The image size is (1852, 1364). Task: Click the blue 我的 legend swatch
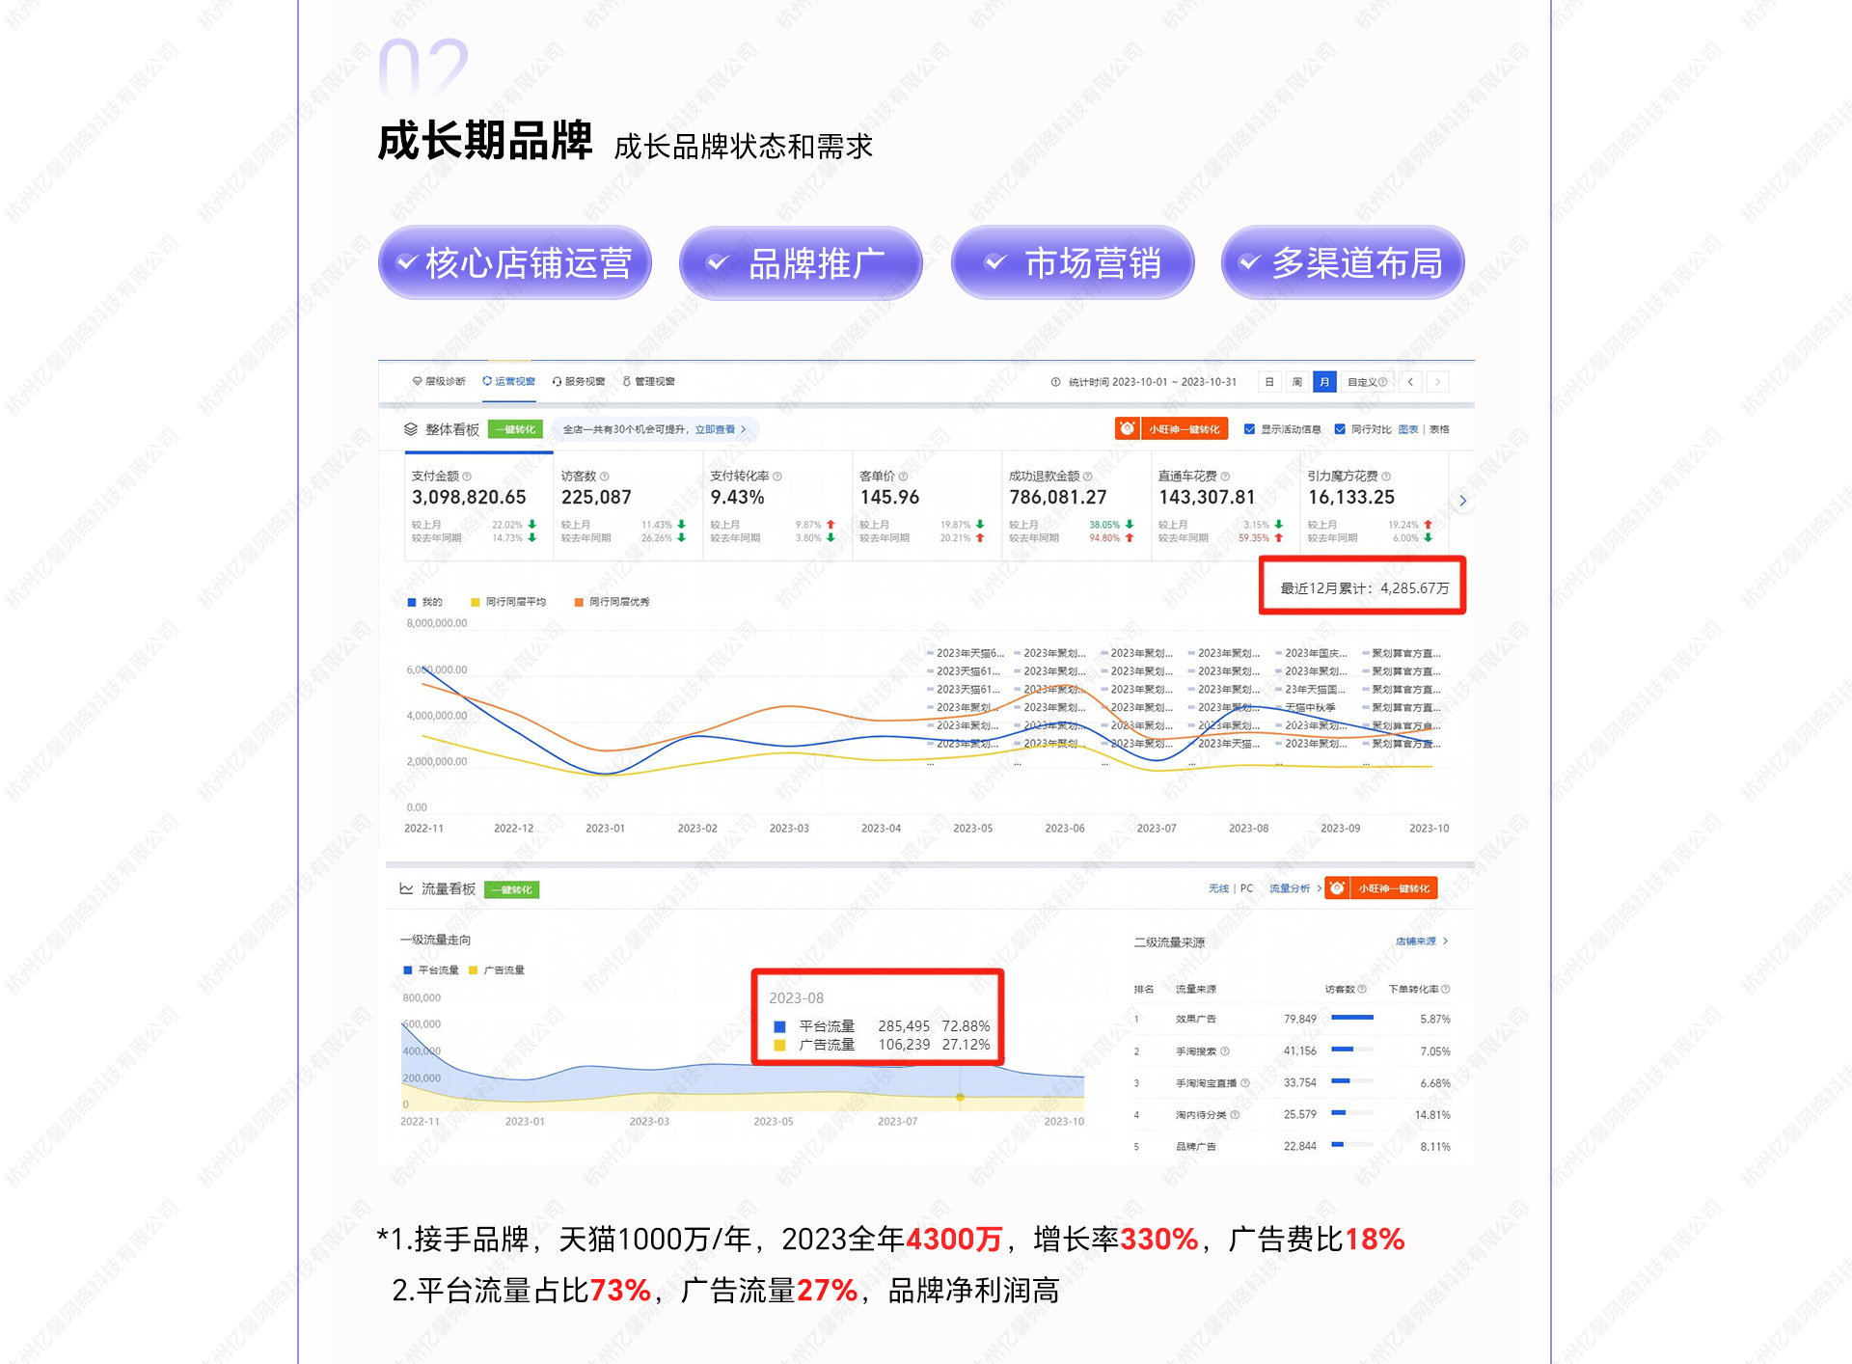click(x=412, y=602)
